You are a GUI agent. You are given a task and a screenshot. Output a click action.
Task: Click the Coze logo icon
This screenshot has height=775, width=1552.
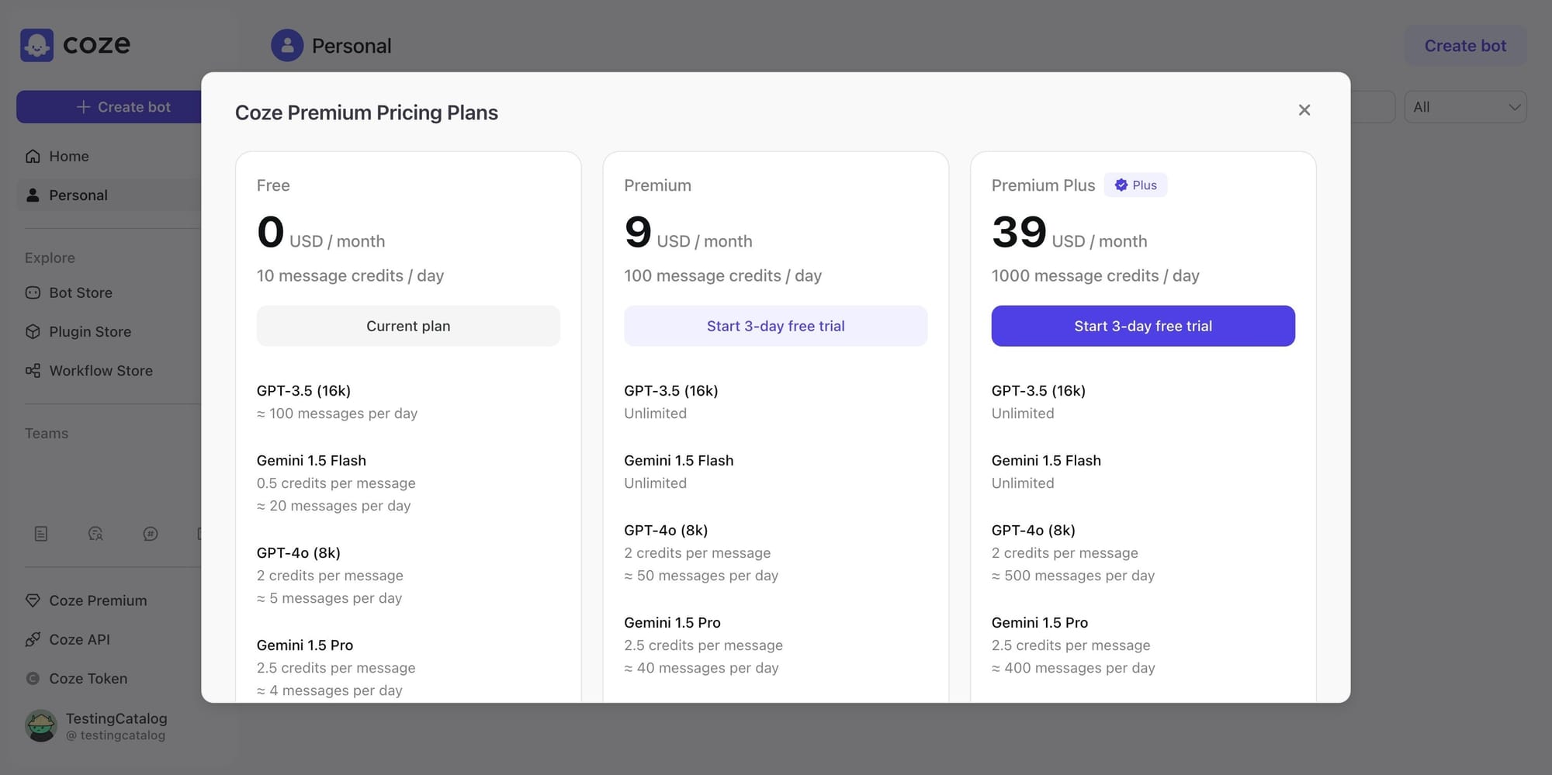pyautogui.click(x=36, y=45)
